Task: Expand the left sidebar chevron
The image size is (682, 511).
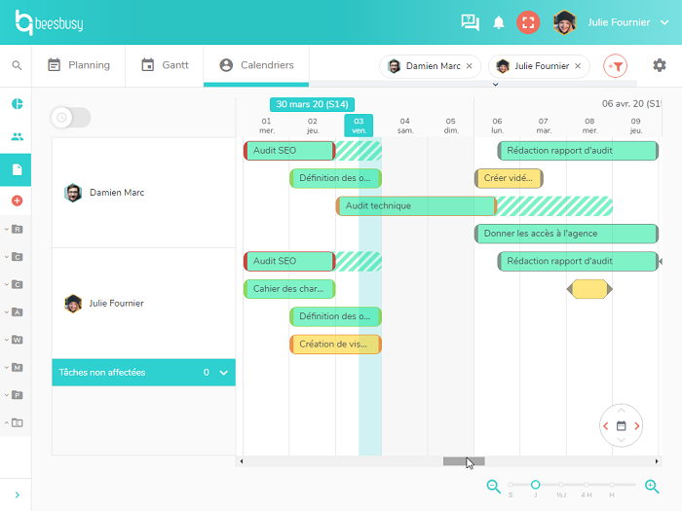Action: point(17,494)
